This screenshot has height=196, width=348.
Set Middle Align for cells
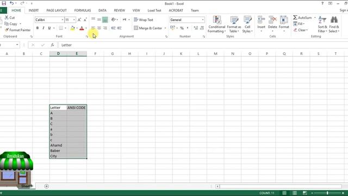click(x=99, y=20)
